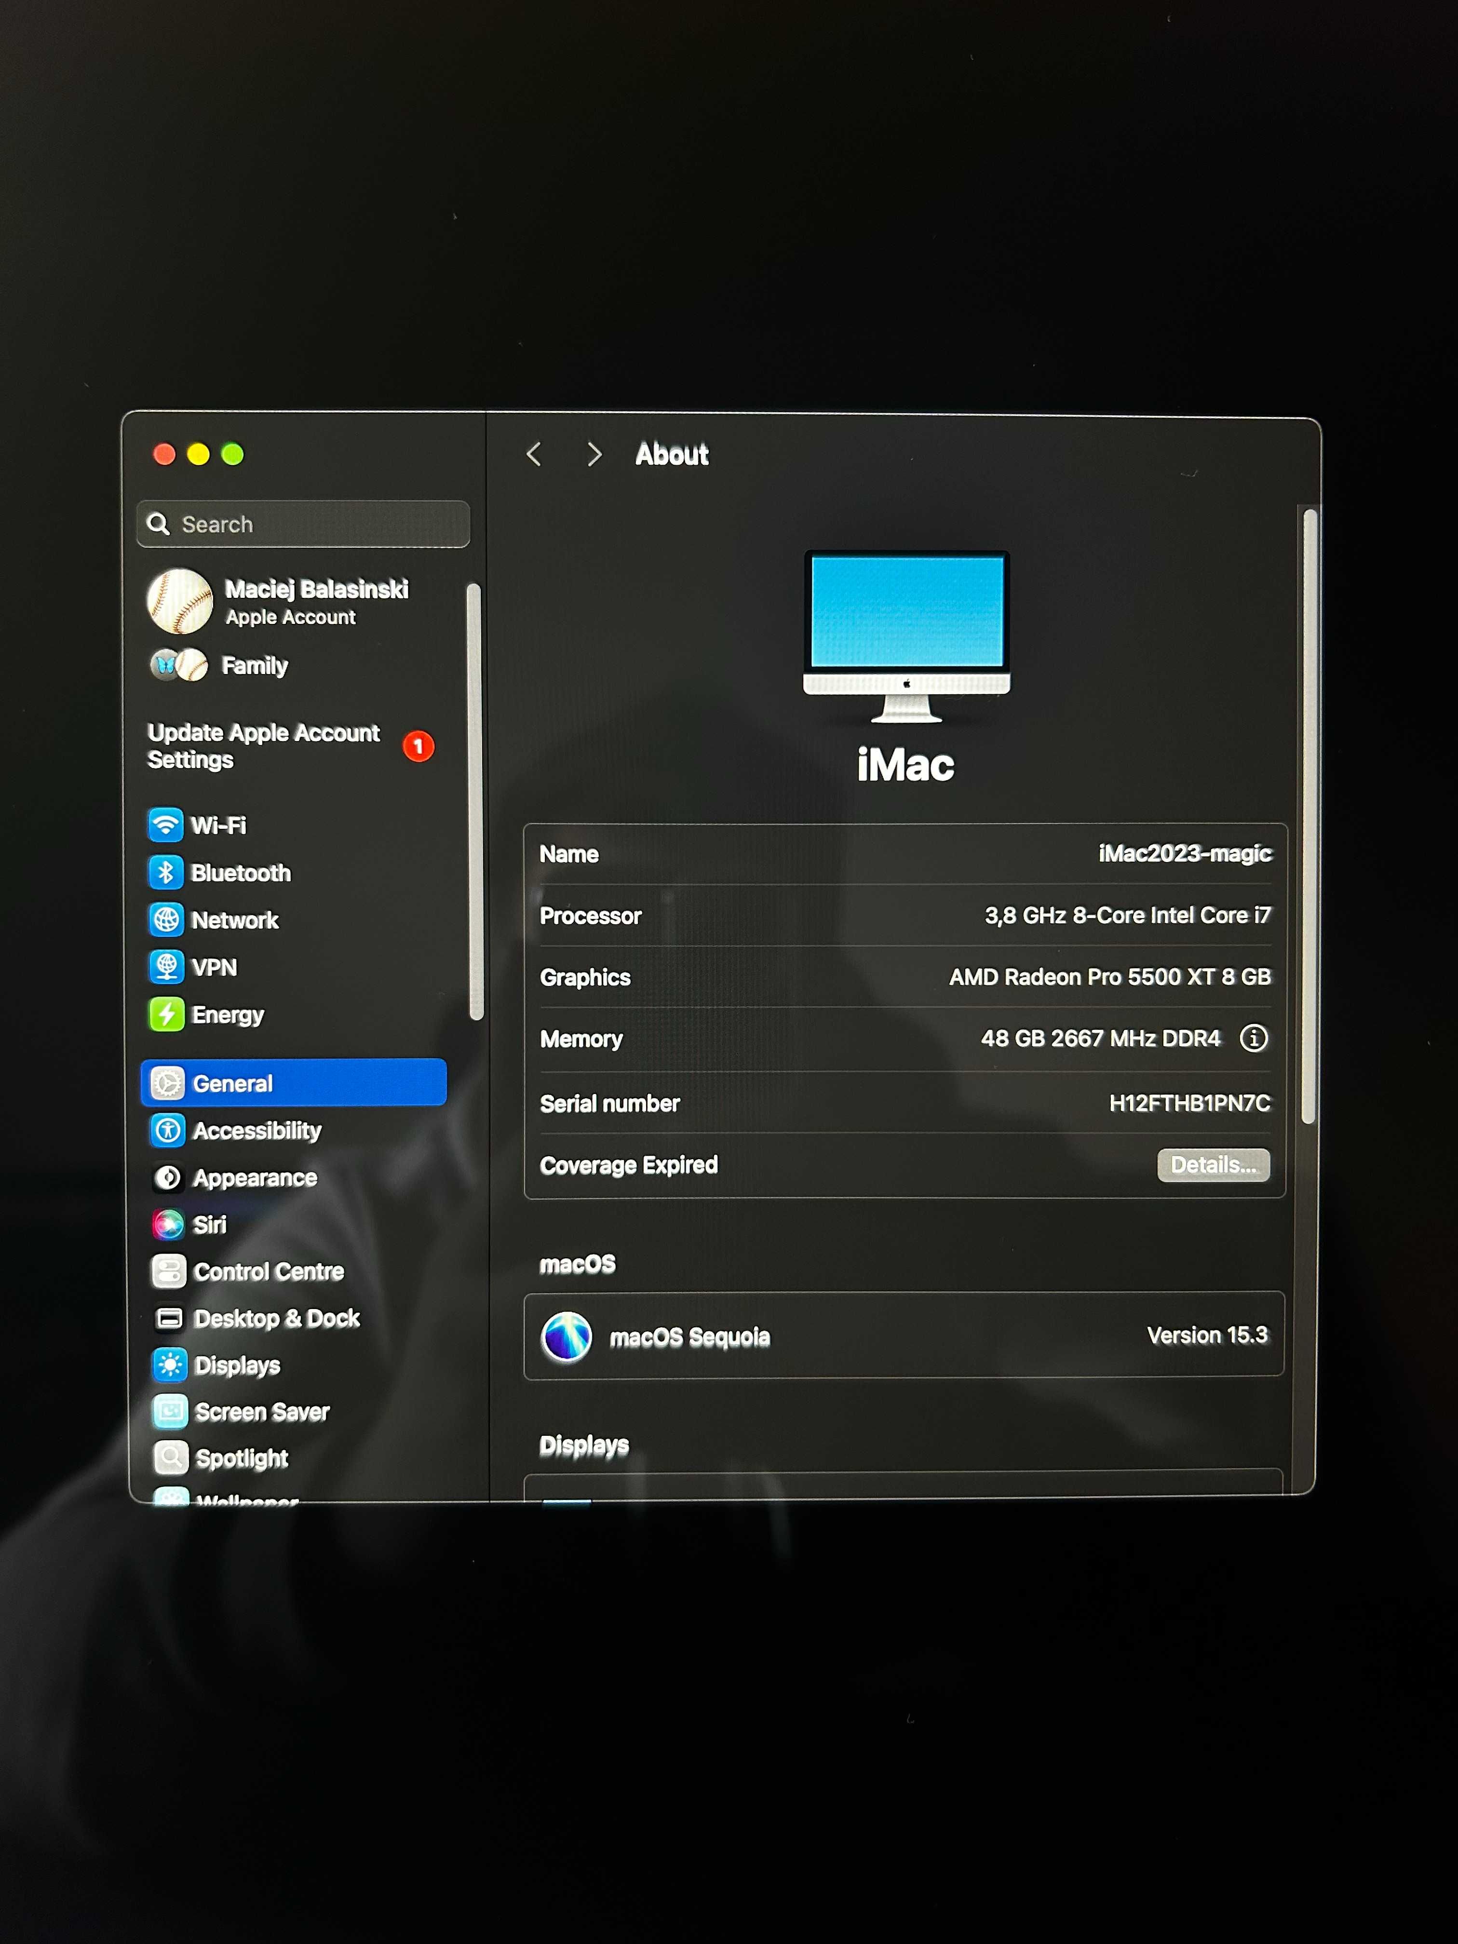This screenshot has width=1458, height=1944.
Task: Select the Wi-Fi sidebar label
Action: click(x=219, y=825)
